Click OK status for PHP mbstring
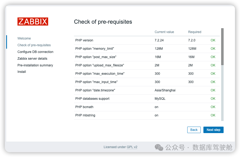The width and height of the screenshot is (240, 157). pyautogui.click(x=213, y=115)
